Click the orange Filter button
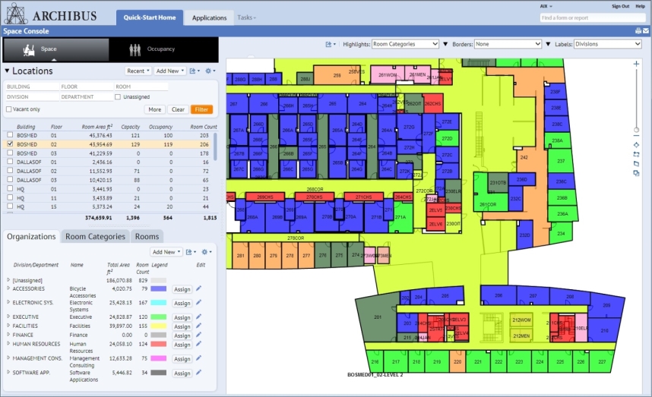 click(x=201, y=109)
